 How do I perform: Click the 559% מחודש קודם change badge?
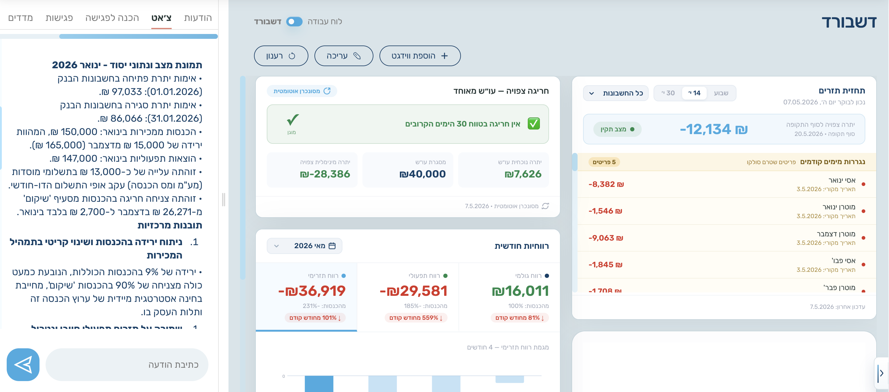click(x=416, y=318)
